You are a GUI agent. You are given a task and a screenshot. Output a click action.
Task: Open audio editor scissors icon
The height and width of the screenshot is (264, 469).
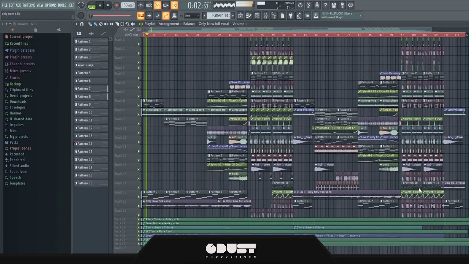[309, 5]
